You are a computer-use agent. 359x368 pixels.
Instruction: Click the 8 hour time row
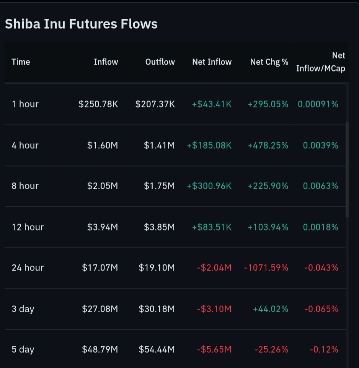pyautogui.click(x=25, y=186)
